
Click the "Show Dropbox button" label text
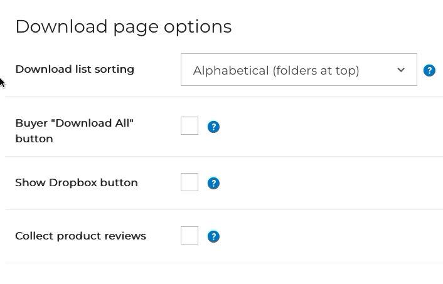coord(76,182)
